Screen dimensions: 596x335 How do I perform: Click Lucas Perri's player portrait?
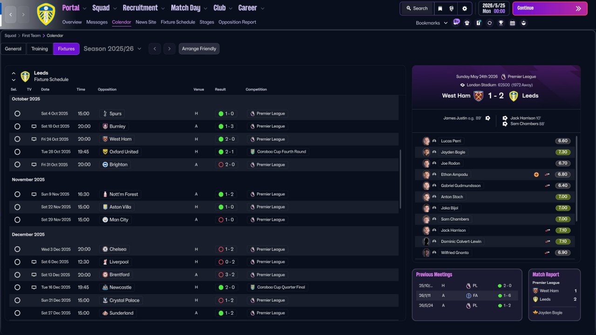tap(426, 141)
